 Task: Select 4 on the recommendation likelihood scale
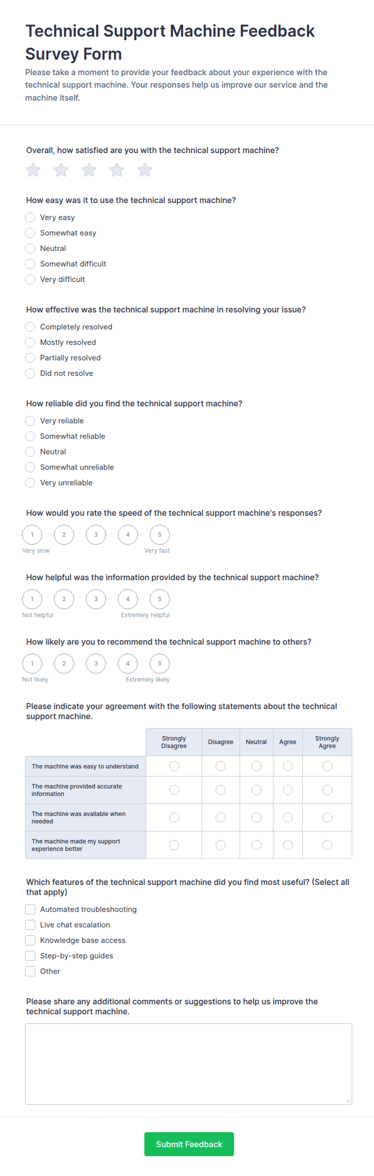coord(127,663)
